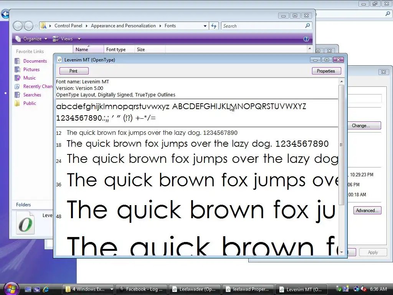Click the Views layout icon
The image size is (393, 295).
point(56,39)
